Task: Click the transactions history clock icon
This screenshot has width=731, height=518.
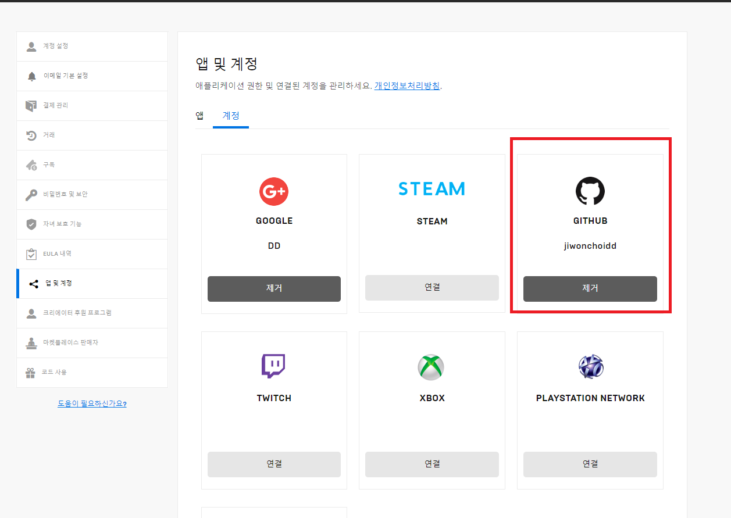Action: 31,135
